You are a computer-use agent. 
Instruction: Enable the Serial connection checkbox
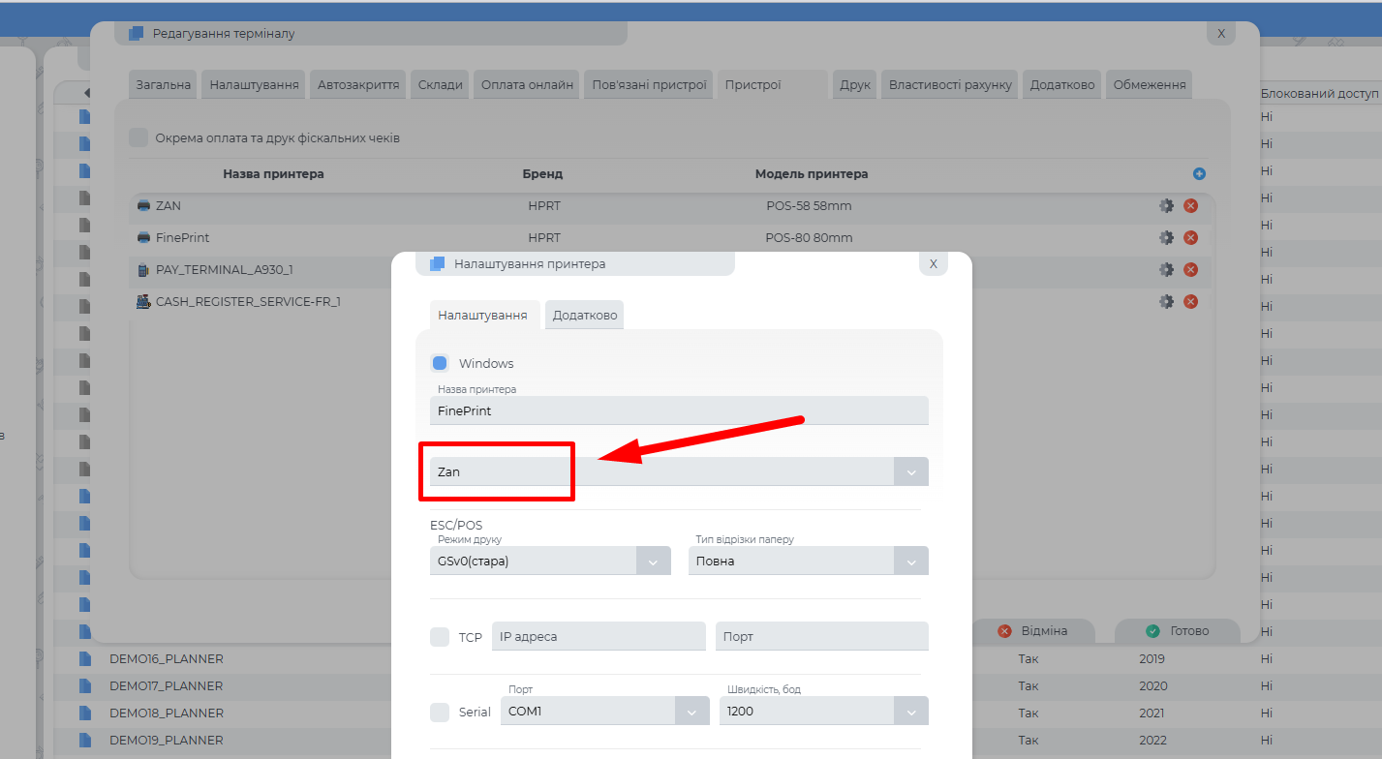pos(440,712)
